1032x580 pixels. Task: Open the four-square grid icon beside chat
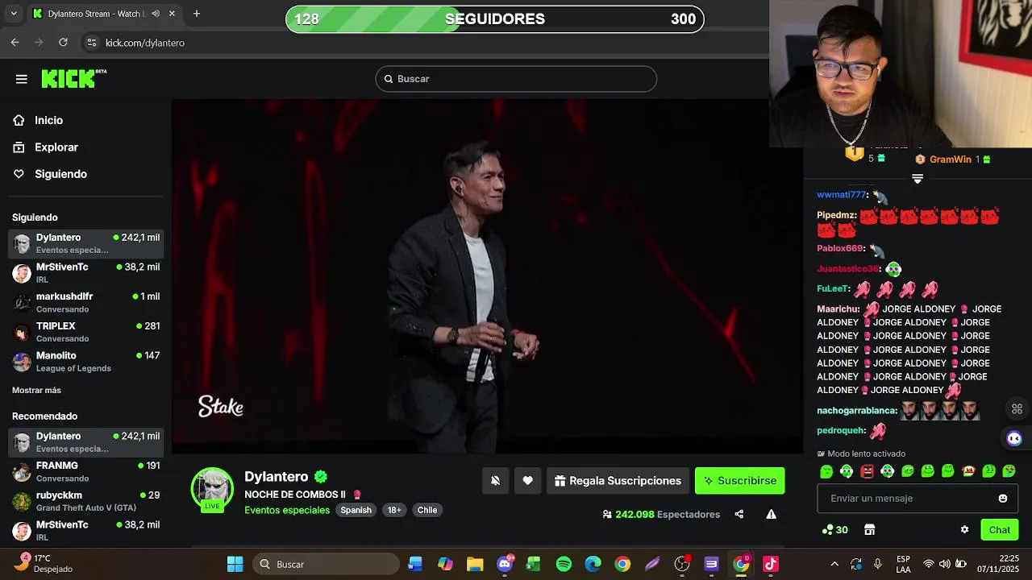1017,409
